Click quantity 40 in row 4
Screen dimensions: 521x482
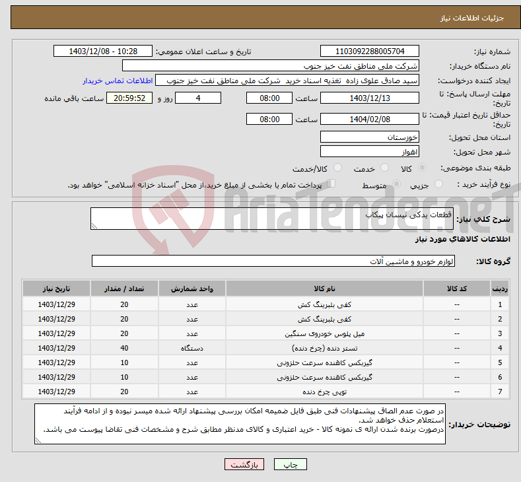coord(124,348)
